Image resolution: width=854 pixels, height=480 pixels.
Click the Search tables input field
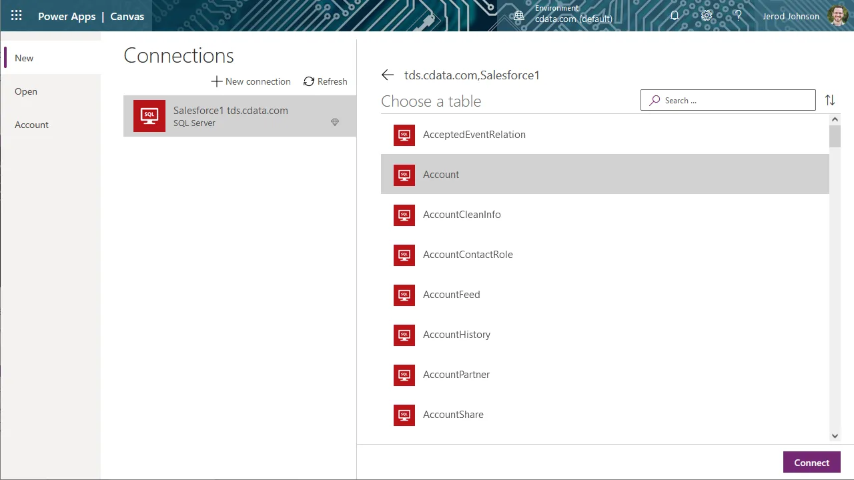click(727, 100)
